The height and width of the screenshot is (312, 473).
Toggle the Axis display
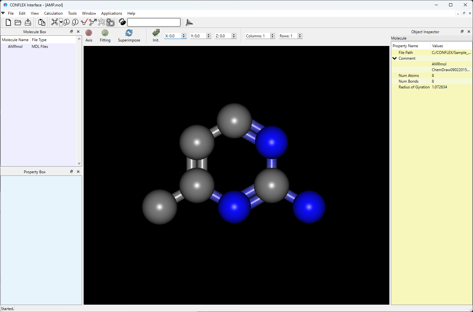[89, 33]
